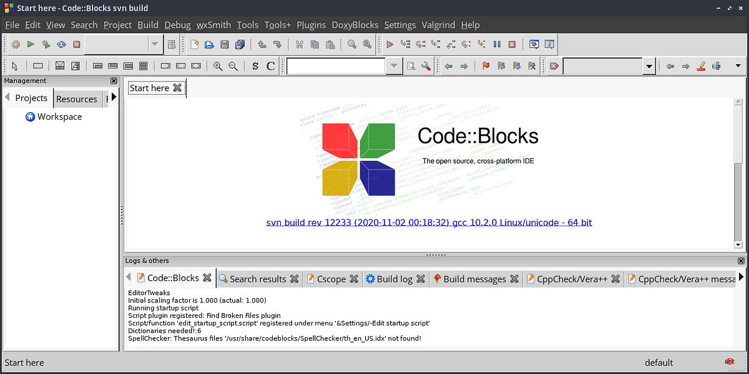
Task: Click the Undo arrow icon
Action: [262, 44]
